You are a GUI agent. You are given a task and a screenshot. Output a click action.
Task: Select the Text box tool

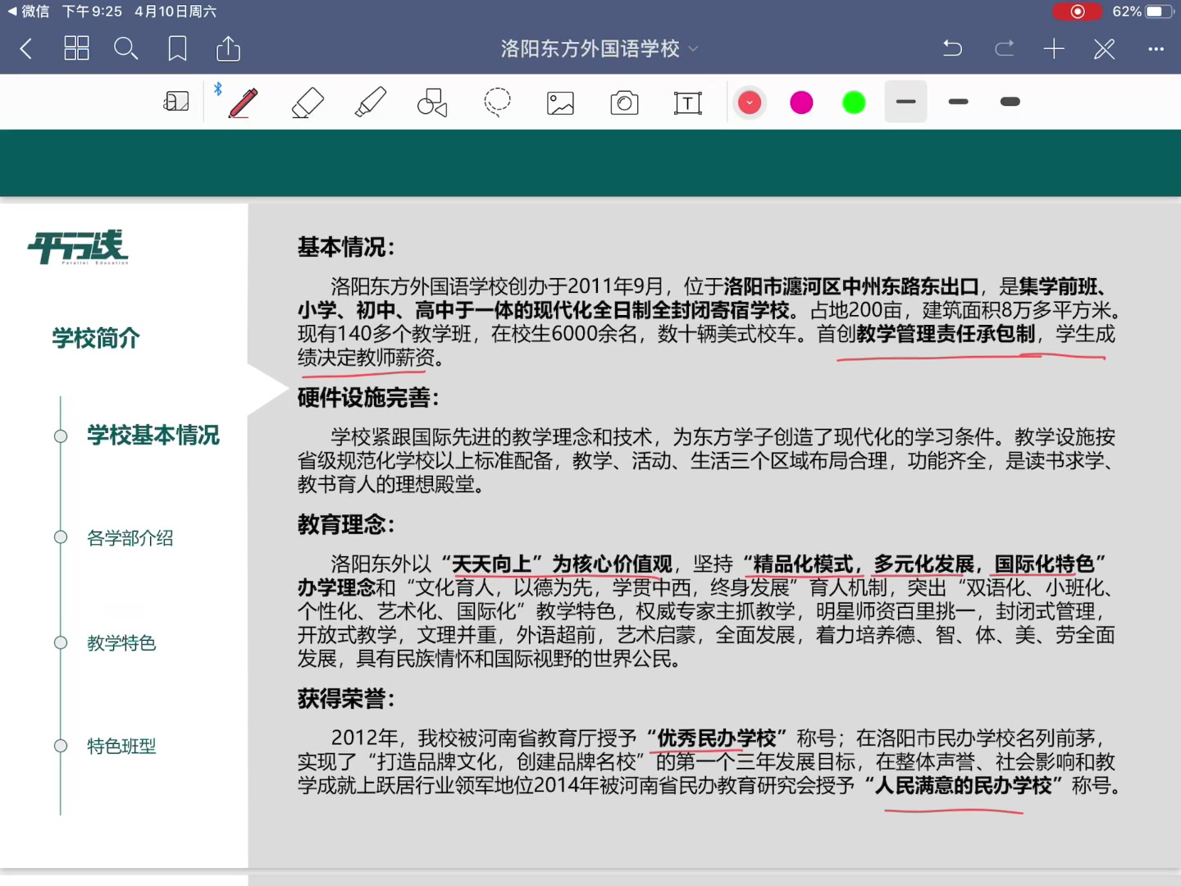click(x=687, y=103)
